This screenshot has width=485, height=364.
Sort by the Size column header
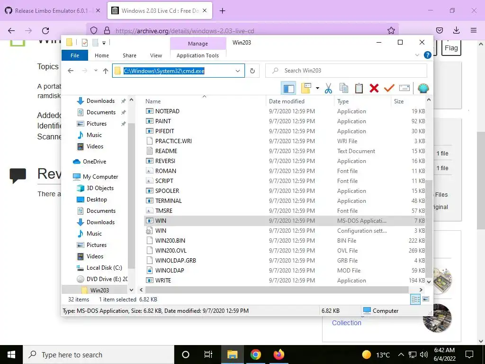pyautogui.click(x=408, y=101)
